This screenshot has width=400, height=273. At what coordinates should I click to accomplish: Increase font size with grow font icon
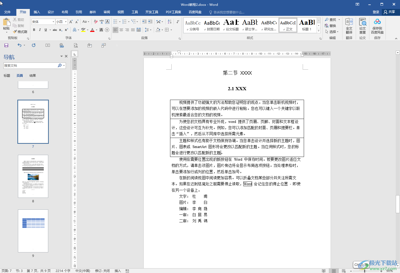(x=71, y=22)
